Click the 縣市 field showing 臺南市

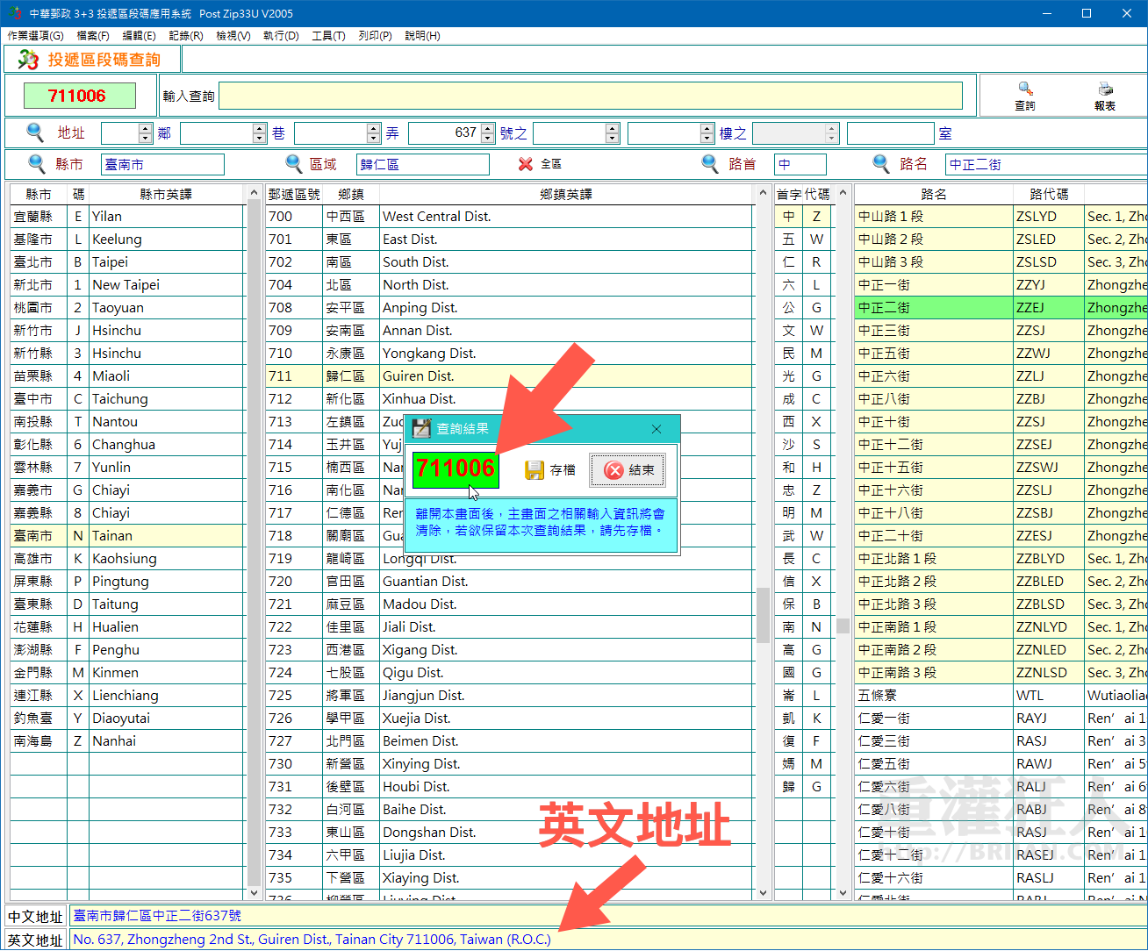pyautogui.click(x=163, y=164)
